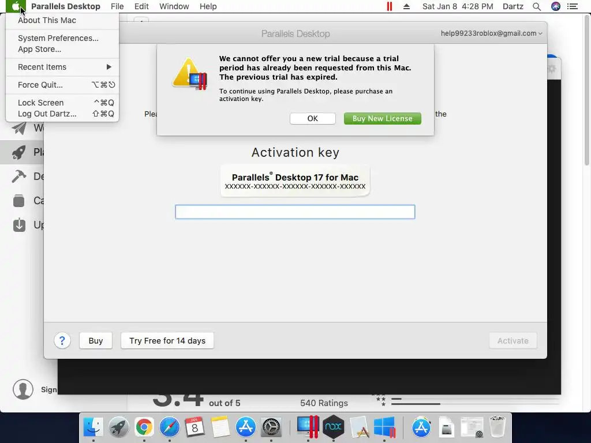Open the Edit menu
The image size is (591, 443).
tap(142, 6)
